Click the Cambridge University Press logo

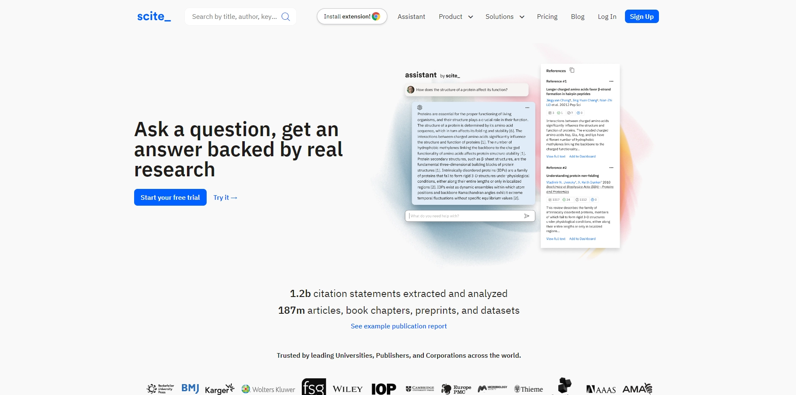click(420, 389)
